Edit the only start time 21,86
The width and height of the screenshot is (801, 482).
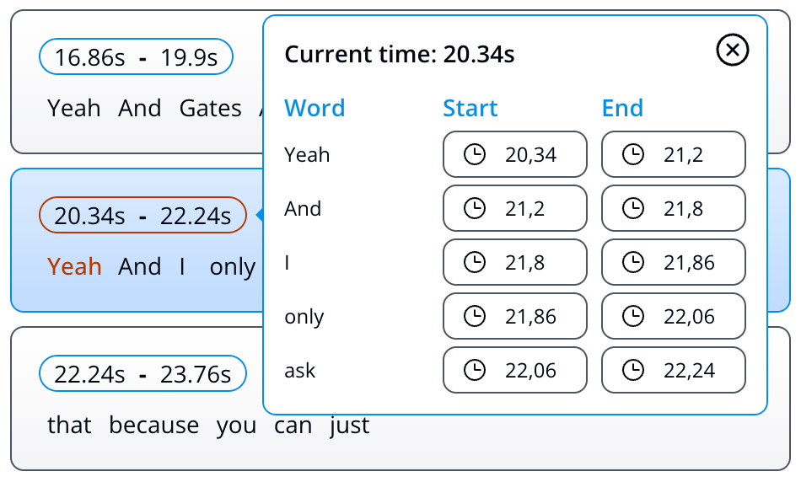pos(530,317)
